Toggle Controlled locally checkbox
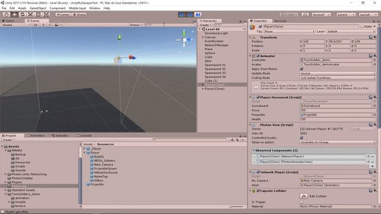 click(302, 137)
